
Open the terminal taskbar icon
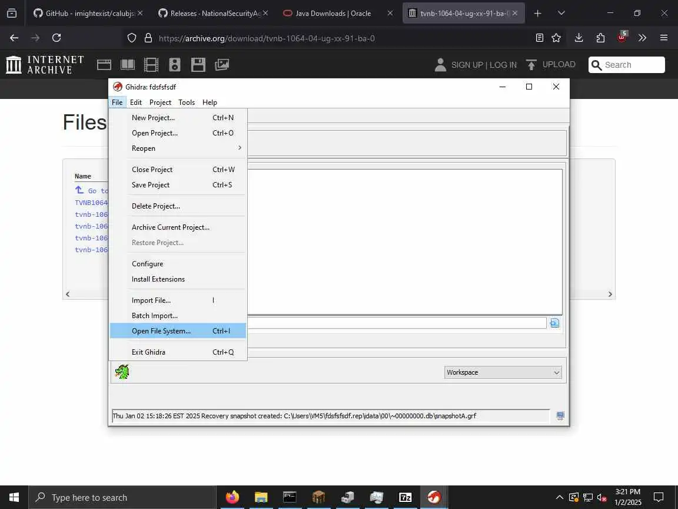pyautogui.click(x=290, y=497)
